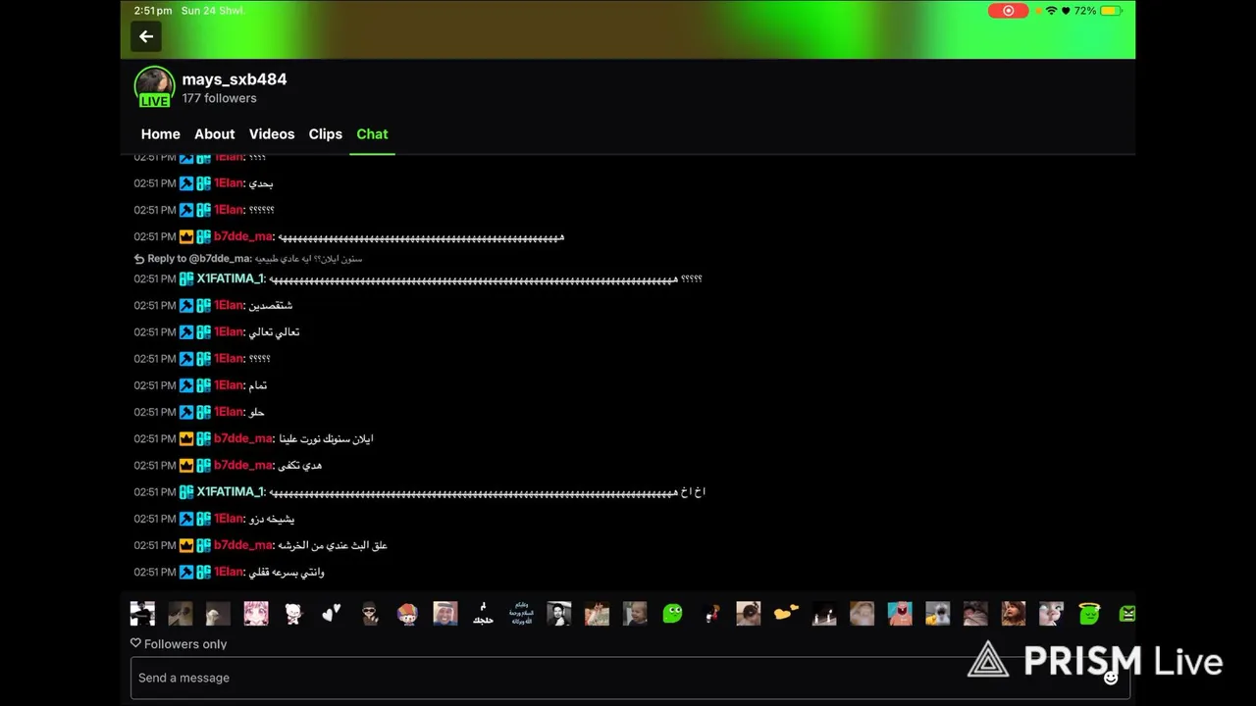Image resolution: width=1256 pixels, height=706 pixels.
Task: Tap the Wi-Fi status icon
Action: pyautogui.click(x=1052, y=11)
